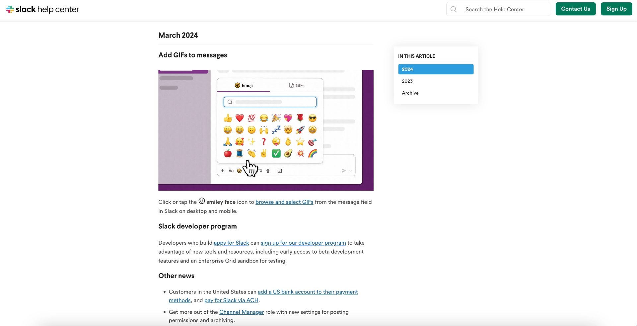637x326 pixels.
Task: Click the microphone icon to record audio
Action: tap(268, 171)
